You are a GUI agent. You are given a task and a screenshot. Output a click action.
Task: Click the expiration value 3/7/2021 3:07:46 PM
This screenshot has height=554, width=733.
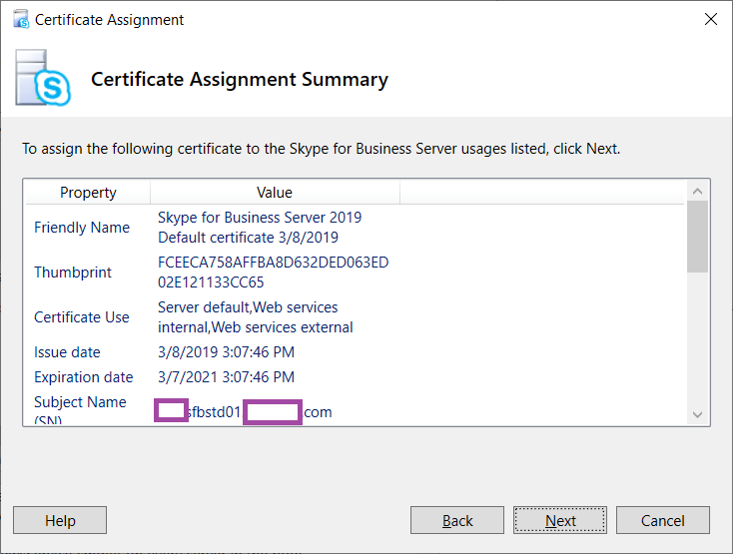227,377
